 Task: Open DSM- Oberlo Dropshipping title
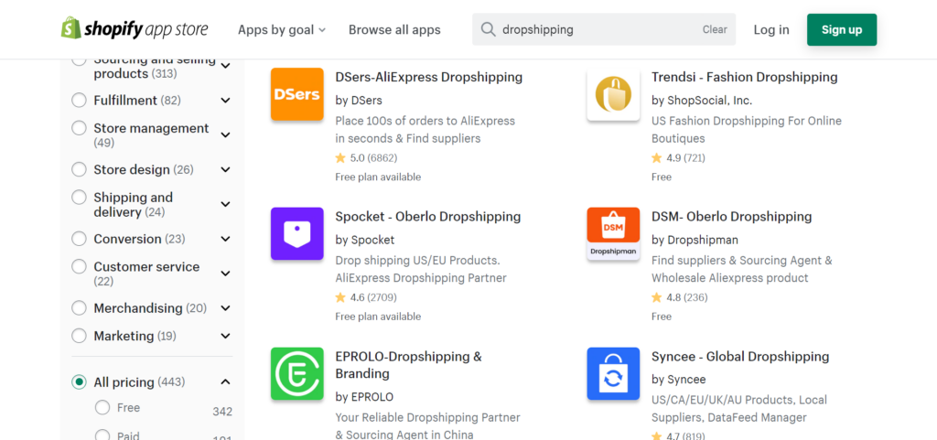point(731,216)
